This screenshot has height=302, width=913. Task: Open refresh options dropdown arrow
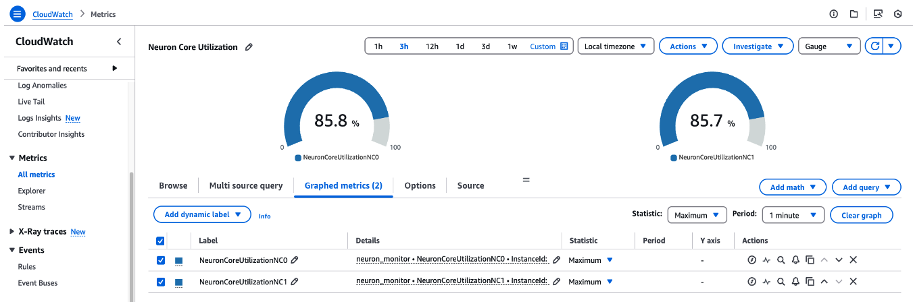[892, 47]
